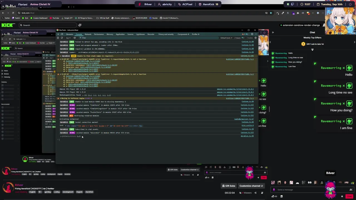Open the Application tab in DevTools
Screen dimensions: 356x200
coord(120,34)
